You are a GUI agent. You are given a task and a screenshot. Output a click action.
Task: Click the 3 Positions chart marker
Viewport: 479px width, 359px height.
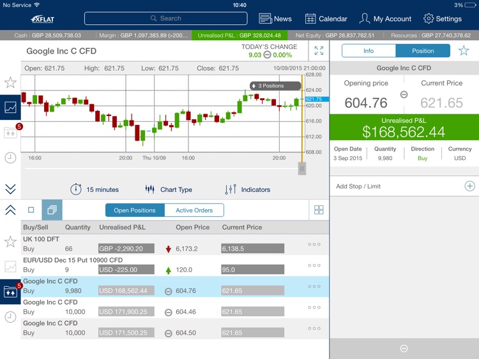[275, 85]
